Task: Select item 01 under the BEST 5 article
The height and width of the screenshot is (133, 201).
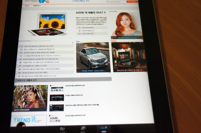Action: [92, 28]
